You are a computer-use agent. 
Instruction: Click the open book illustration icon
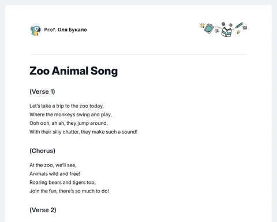tap(226, 32)
